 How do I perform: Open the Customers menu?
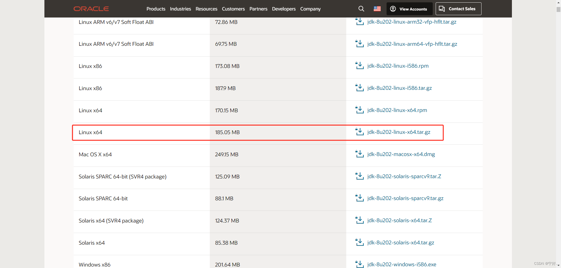[233, 9]
